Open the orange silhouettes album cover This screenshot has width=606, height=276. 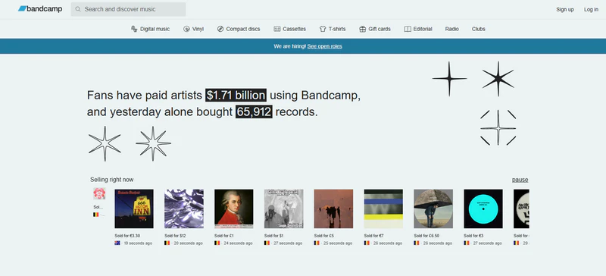coord(333,209)
